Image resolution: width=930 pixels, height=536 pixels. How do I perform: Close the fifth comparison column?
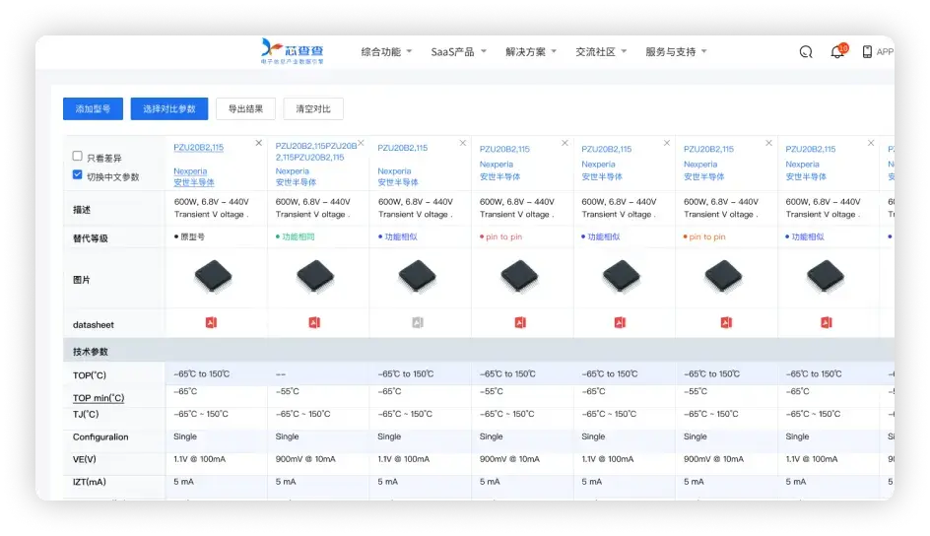667,143
